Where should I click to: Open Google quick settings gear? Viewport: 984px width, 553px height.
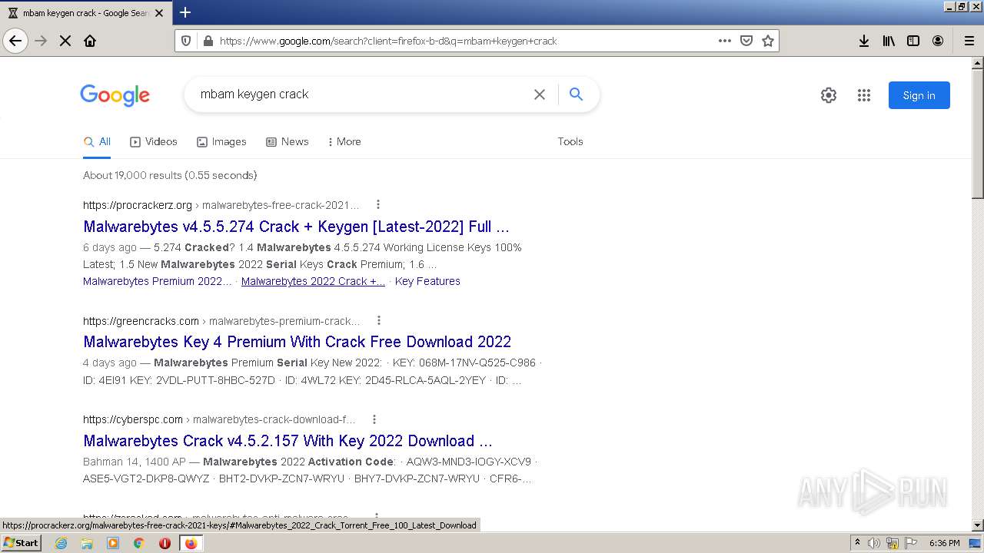[x=828, y=95]
